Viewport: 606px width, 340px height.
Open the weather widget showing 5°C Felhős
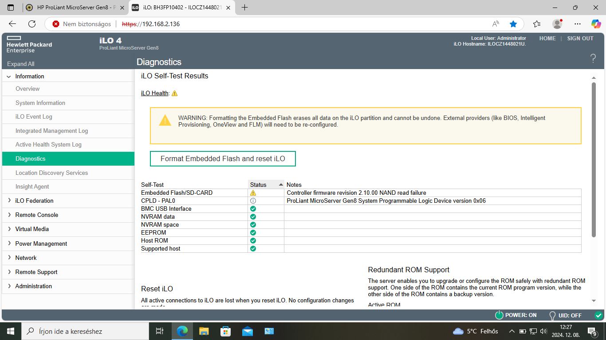click(x=475, y=331)
